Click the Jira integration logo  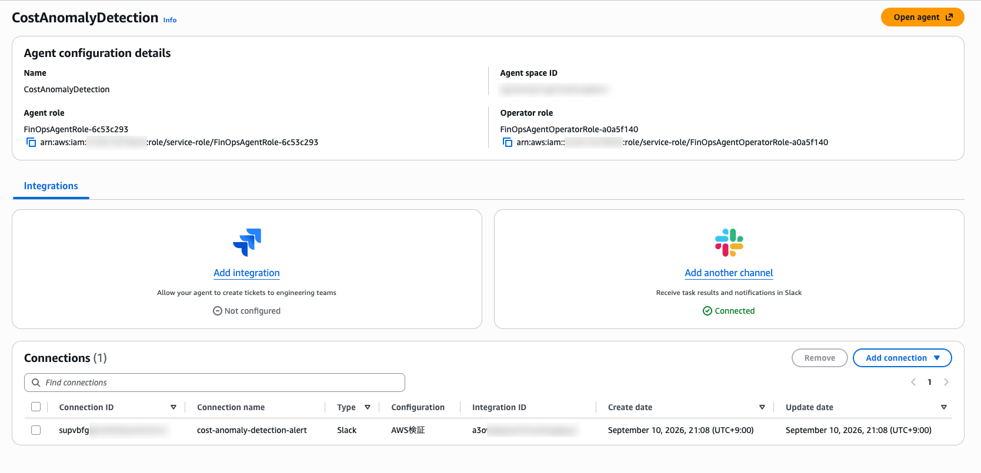[x=247, y=243]
